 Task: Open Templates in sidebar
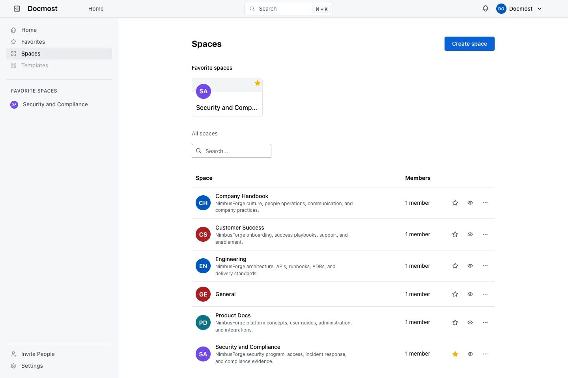tap(59, 65)
